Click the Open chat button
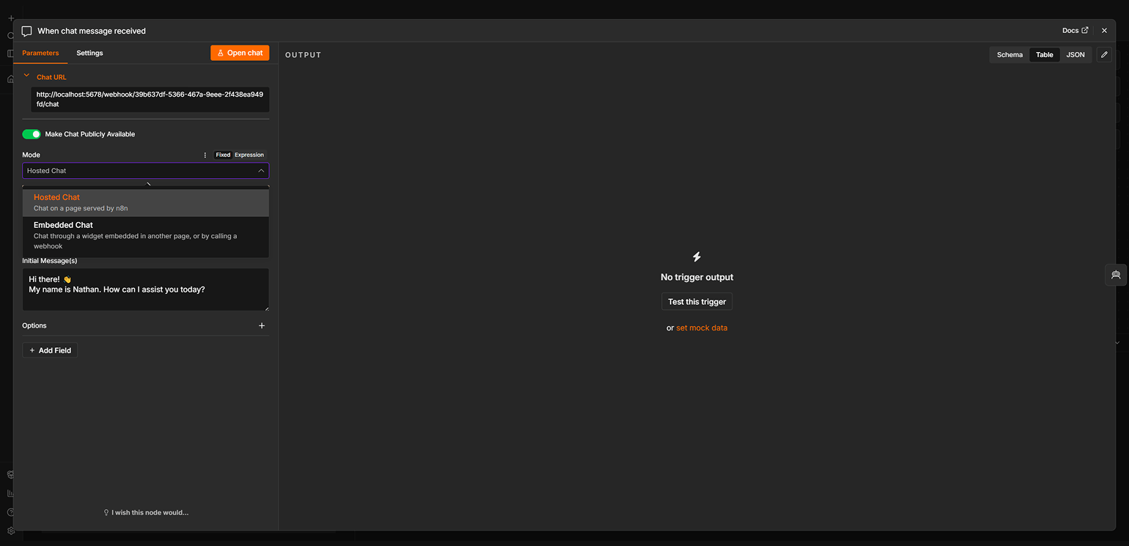 click(240, 53)
